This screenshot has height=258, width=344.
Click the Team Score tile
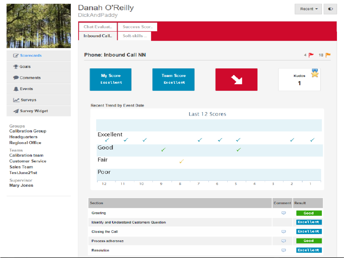tap(173, 80)
